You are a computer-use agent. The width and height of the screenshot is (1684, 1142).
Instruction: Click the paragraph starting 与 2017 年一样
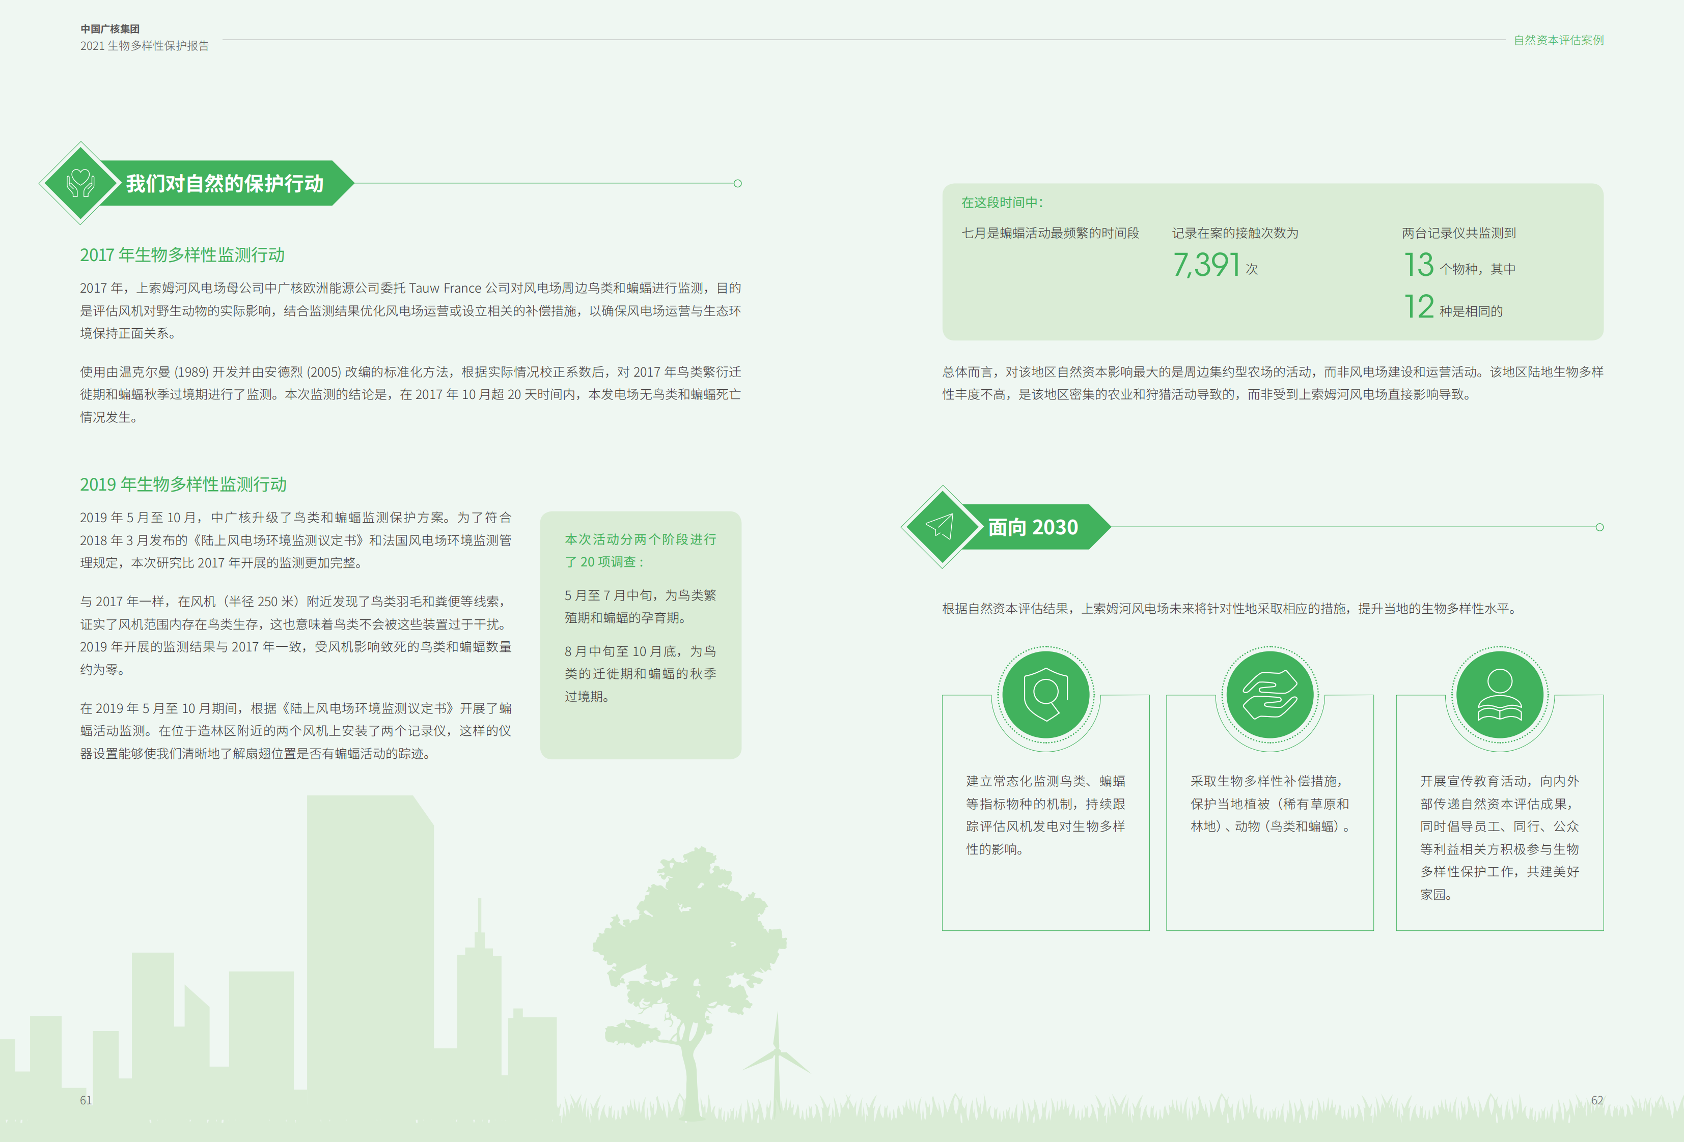pyautogui.click(x=296, y=635)
